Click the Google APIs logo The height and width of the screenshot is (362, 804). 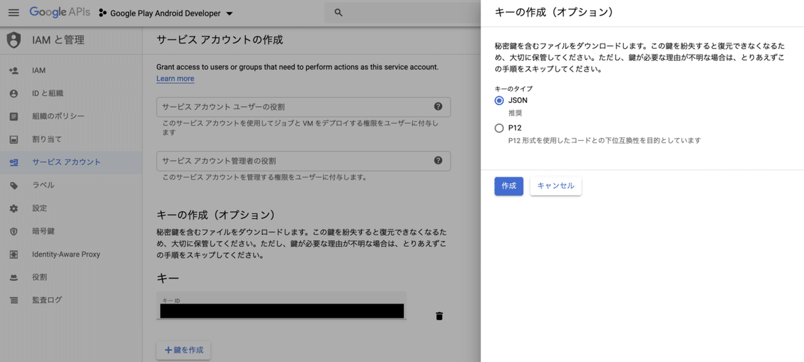(60, 13)
